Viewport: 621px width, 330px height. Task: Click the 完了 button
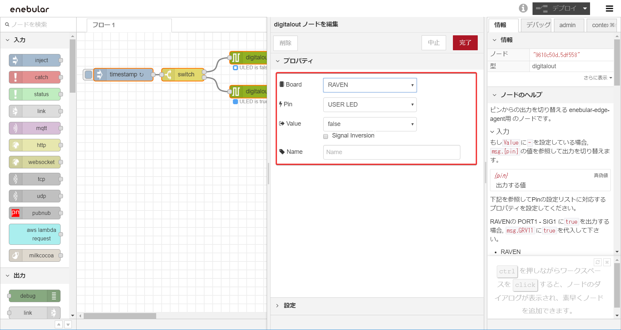[465, 43]
